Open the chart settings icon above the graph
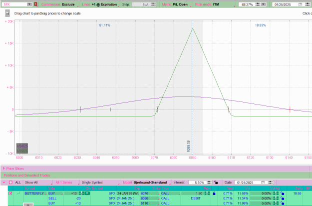The height and width of the screenshot is (206, 312). [x=7, y=13]
